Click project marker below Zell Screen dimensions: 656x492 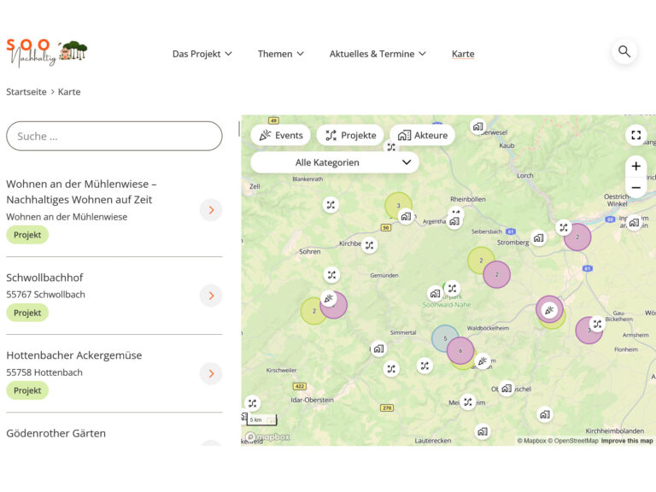pos(331,205)
